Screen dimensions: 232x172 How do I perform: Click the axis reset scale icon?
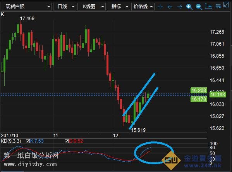point(208,7)
